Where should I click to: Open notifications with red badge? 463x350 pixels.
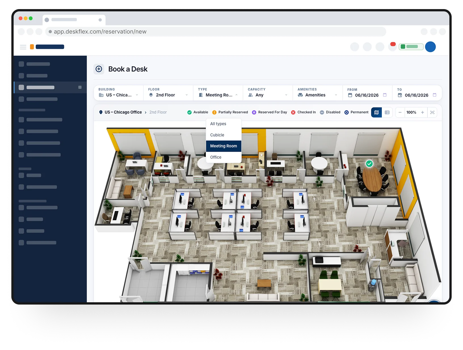[392, 46]
